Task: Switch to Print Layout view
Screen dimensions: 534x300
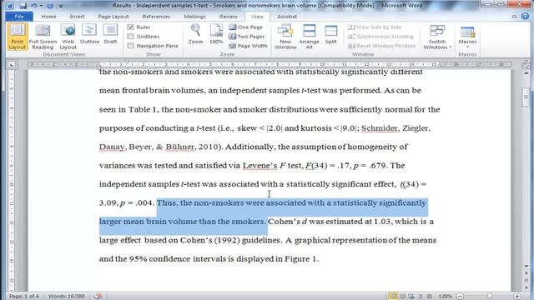Action: (18, 37)
